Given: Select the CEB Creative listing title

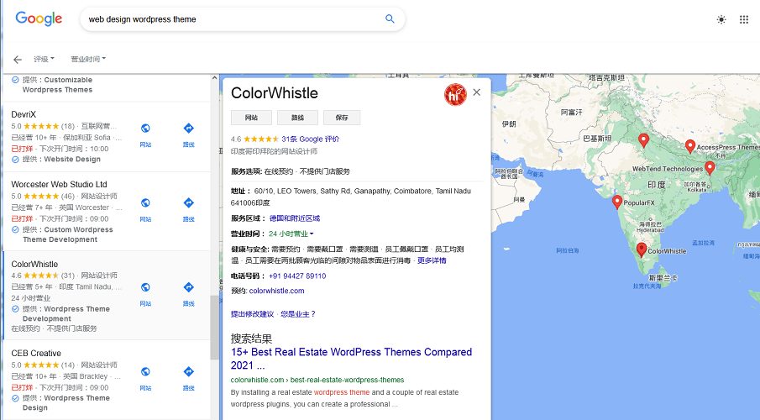Looking at the screenshot, I should click(x=36, y=354).
